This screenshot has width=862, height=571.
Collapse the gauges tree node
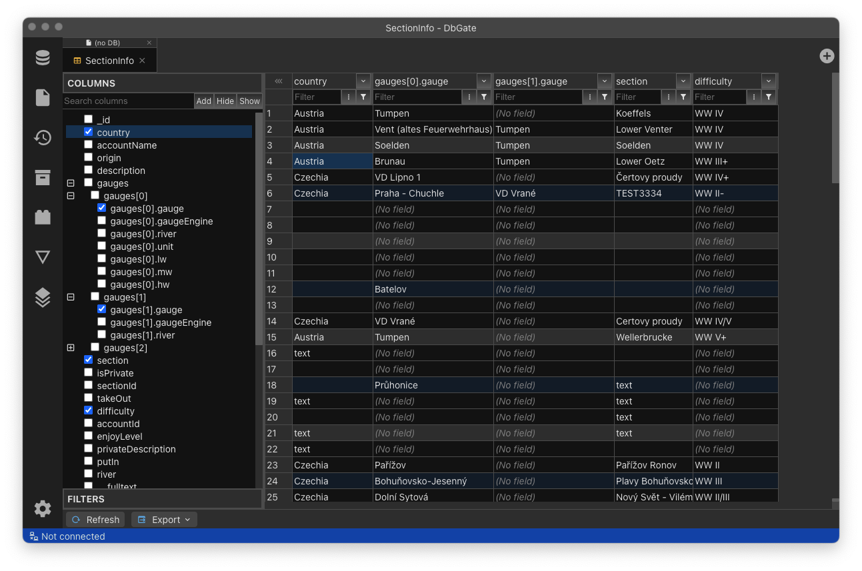(x=71, y=183)
